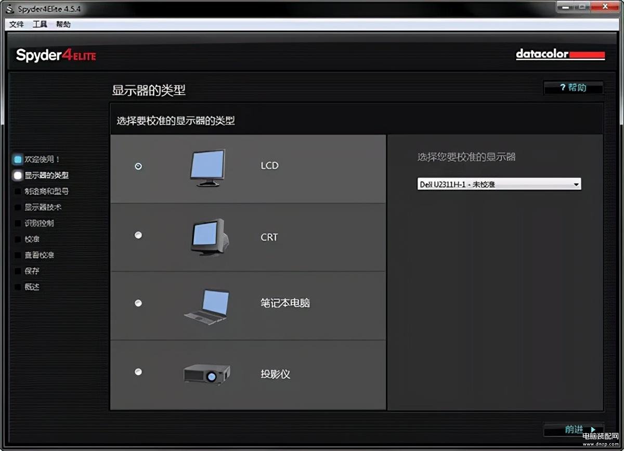The width and height of the screenshot is (624, 451).
Task: Go to the 校准 step
Action: [x=32, y=239]
